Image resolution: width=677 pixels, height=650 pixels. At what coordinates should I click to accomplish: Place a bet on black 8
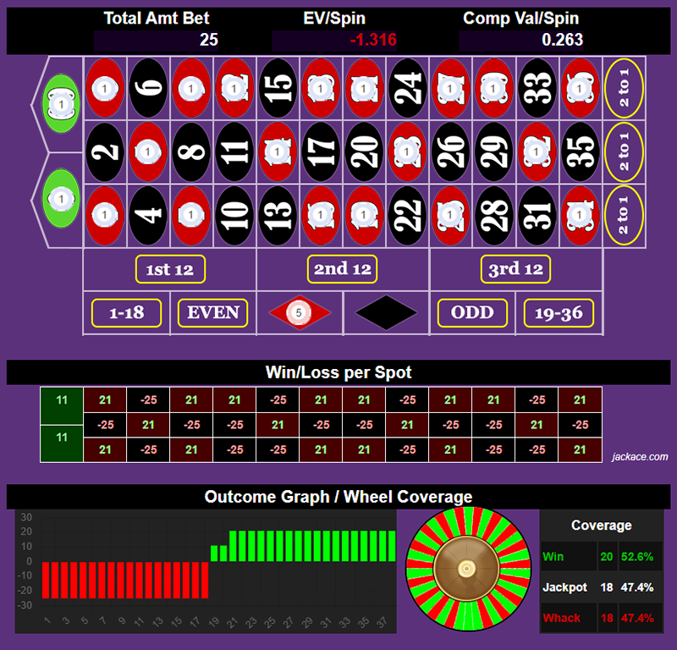pos(191,151)
